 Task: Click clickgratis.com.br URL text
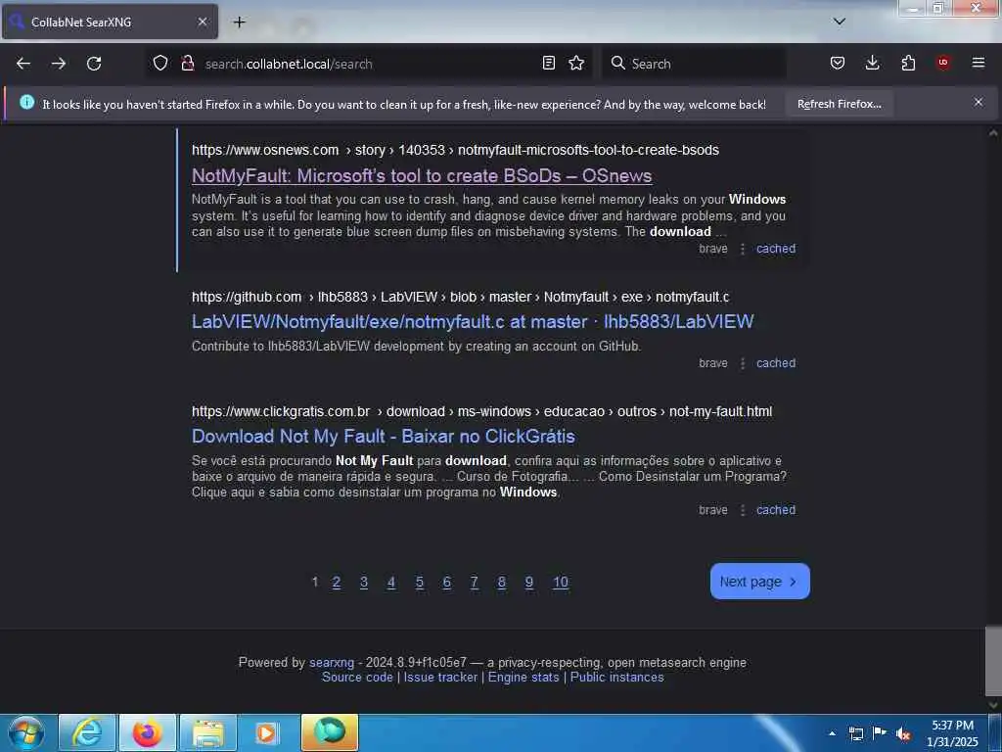pyautogui.click(x=481, y=412)
